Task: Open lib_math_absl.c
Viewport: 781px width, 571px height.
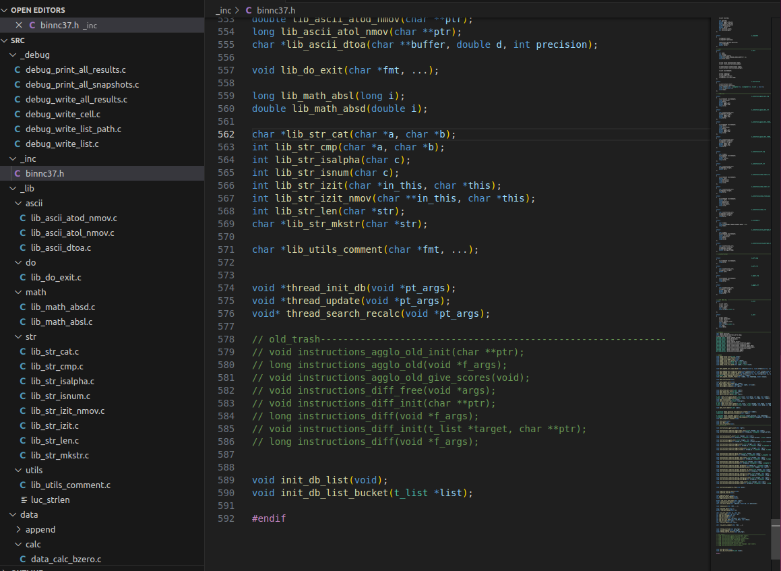Action: click(62, 322)
